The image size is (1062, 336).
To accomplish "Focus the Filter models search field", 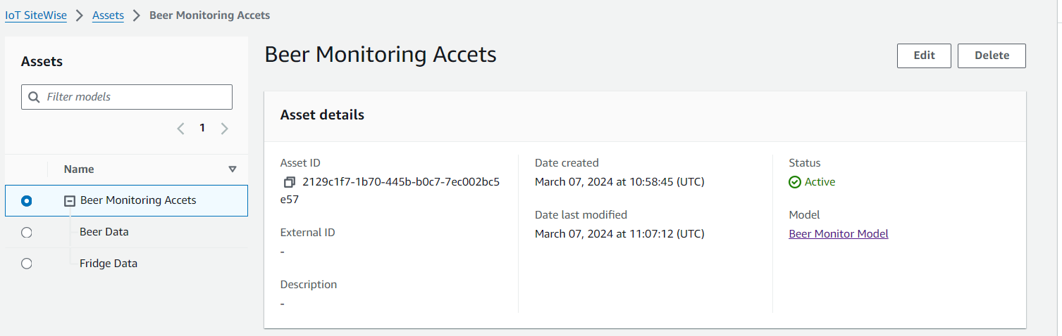I will pyautogui.click(x=134, y=97).
